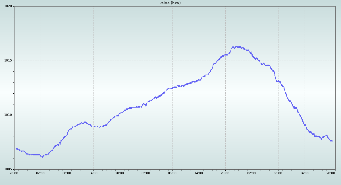This screenshot has width=341, height=185.
Task: Click the highest peak of the pressure curve
Action: pyautogui.click(x=236, y=47)
